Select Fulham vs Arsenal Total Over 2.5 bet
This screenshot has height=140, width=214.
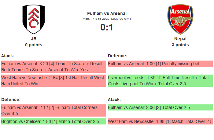point(160,107)
